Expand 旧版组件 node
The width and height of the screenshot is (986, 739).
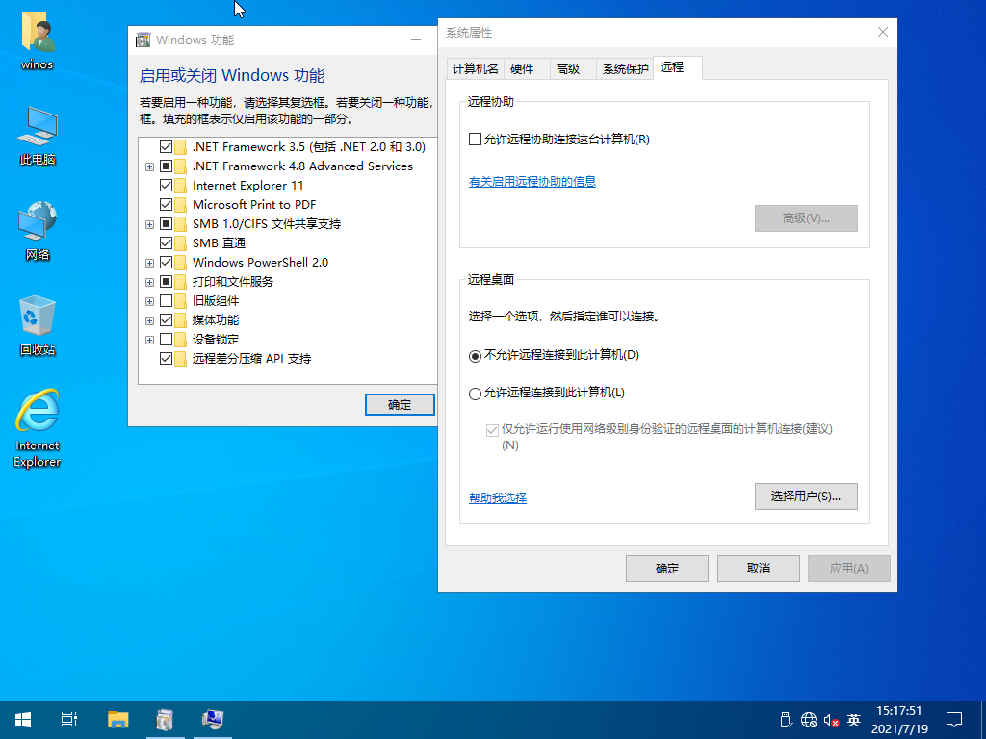(x=149, y=301)
